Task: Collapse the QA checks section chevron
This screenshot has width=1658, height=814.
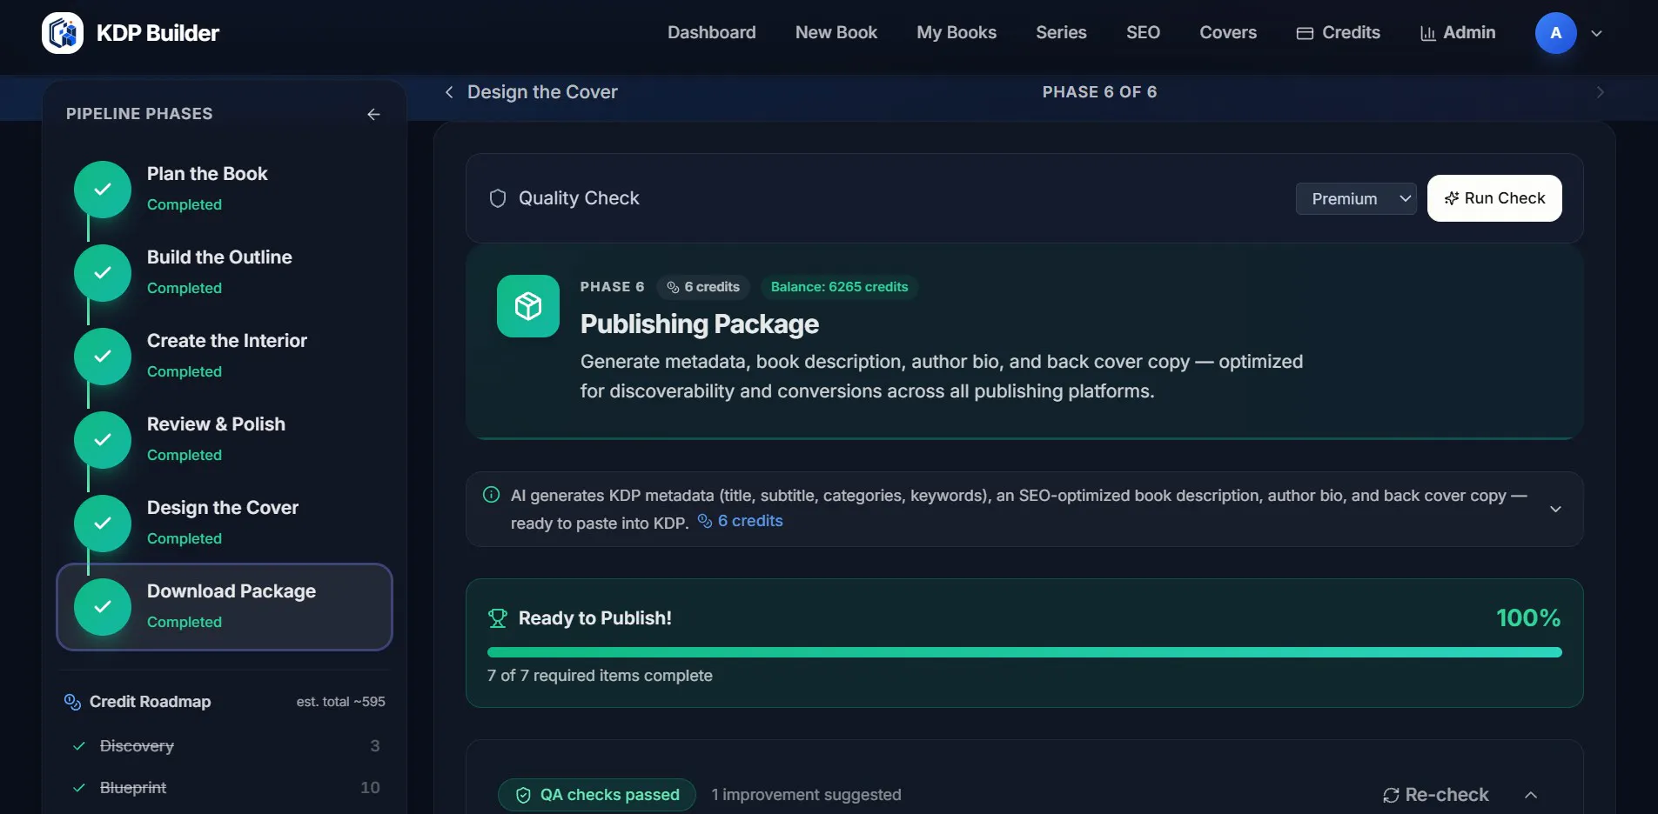Action: coord(1531,795)
